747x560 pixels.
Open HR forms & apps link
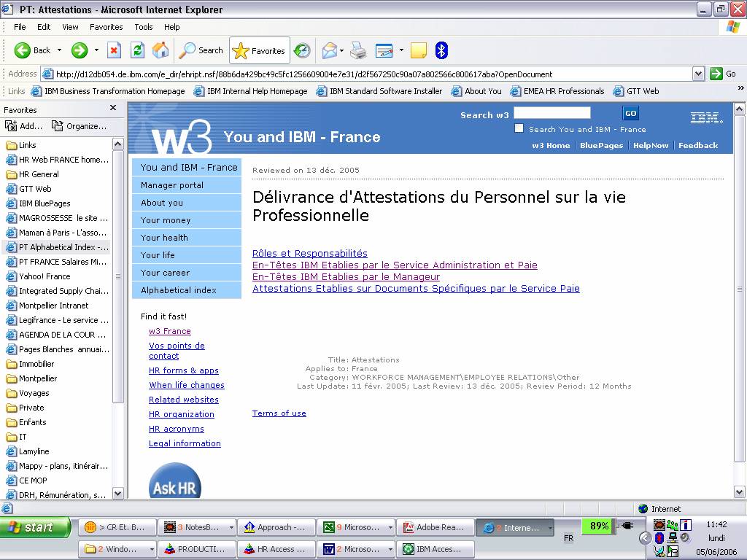coord(183,370)
